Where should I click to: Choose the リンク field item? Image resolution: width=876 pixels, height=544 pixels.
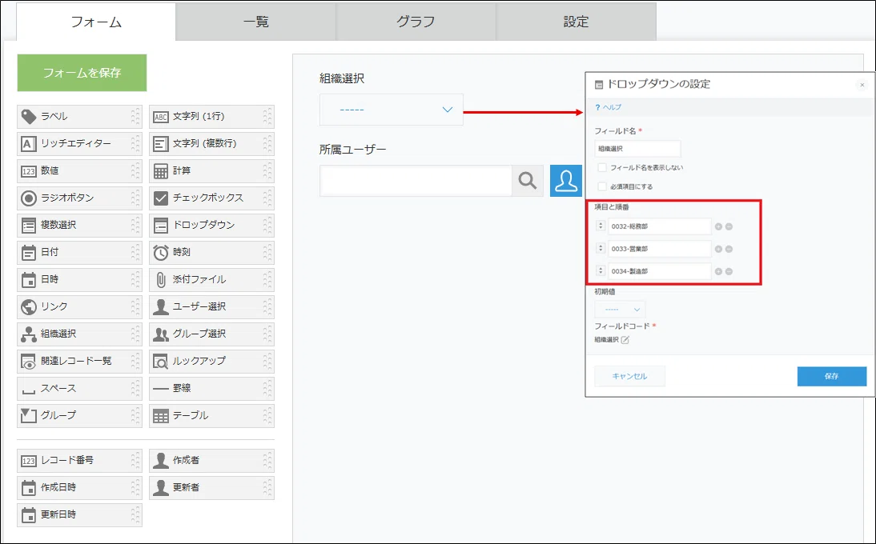coord(79,307)
